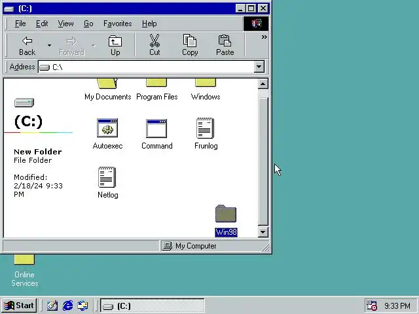Select the Windows folder
The height and width of the screenshot is (314, 419).
(206, 90)
